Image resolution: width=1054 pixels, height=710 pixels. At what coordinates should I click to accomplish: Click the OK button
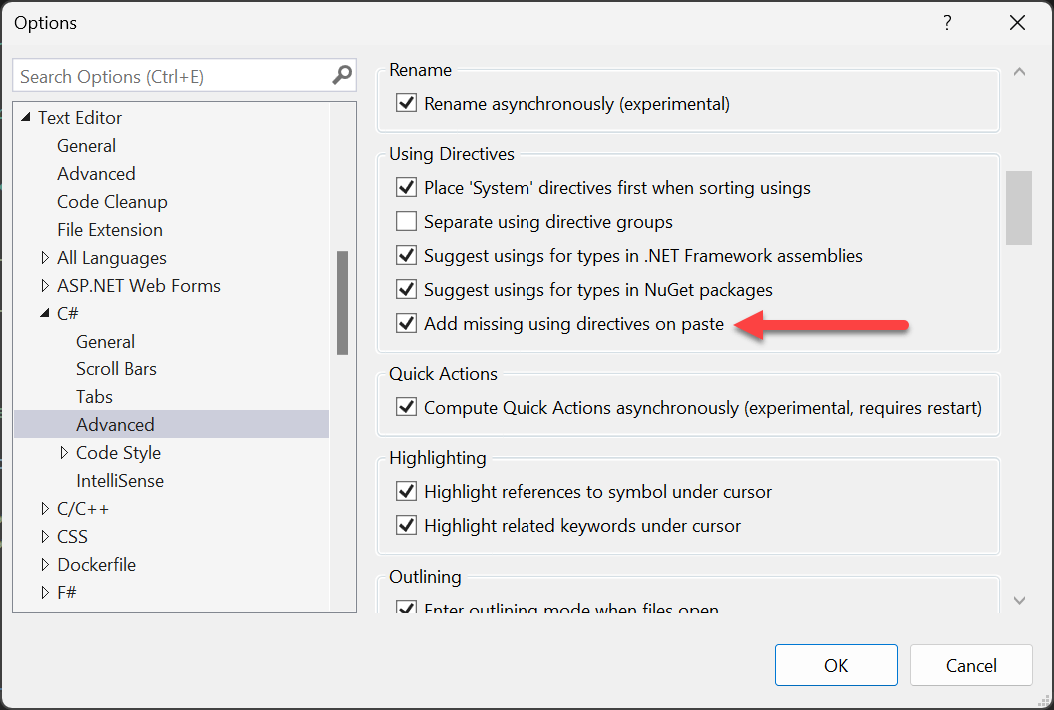pos(835,666)
